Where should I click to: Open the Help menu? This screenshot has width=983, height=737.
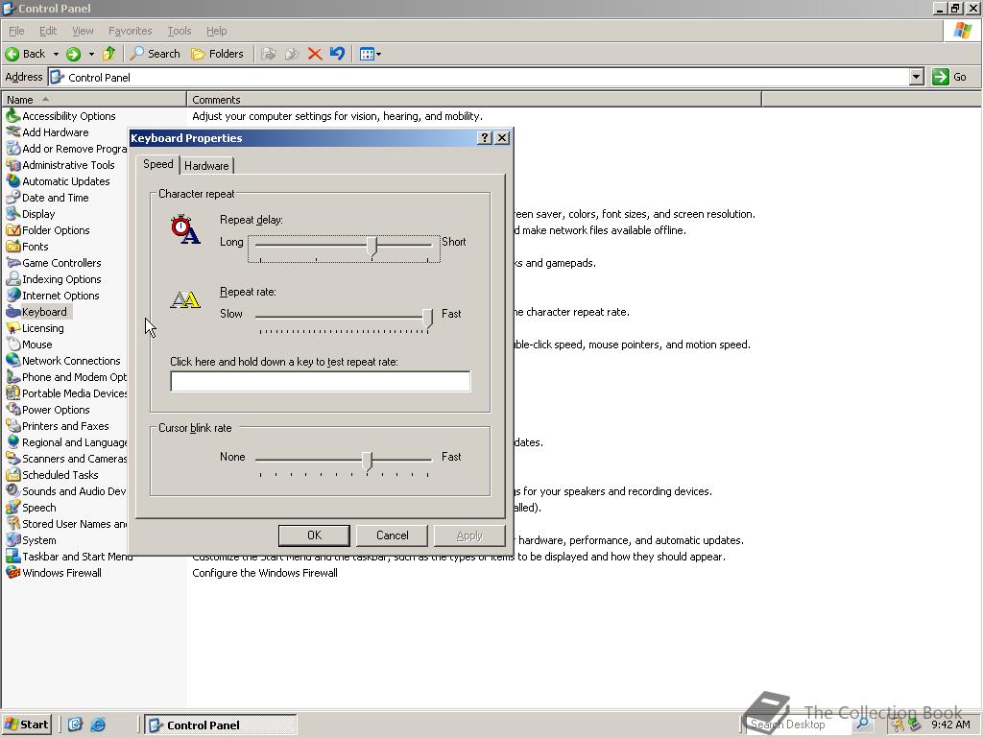216,31
